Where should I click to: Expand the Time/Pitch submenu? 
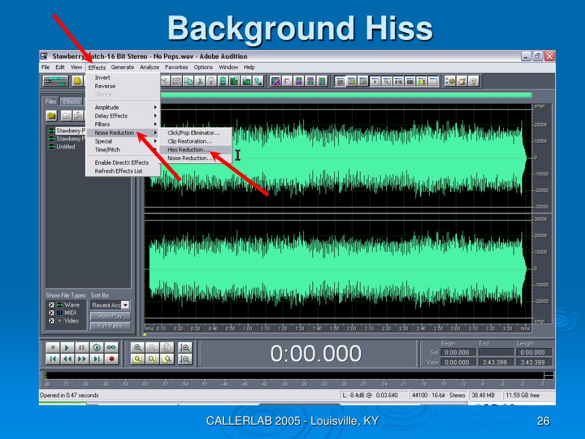pos(123,150)
